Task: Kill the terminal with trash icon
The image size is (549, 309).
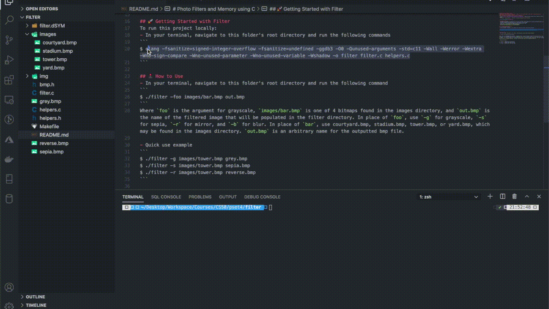Action: pyautogui.click(x=515, y=197)
